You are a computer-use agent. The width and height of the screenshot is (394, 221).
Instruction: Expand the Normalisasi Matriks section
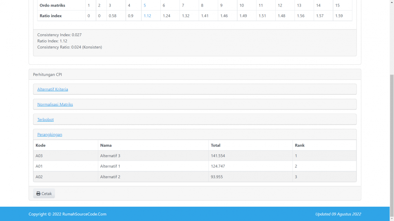coord(55,105)
